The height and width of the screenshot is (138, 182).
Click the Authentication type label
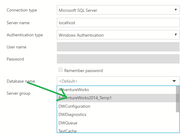pyautogui.click(x=25, y=35)
